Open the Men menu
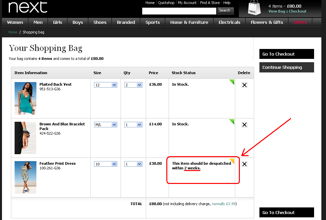Screen dimensions: 326x220 click(x=38, y=22)
